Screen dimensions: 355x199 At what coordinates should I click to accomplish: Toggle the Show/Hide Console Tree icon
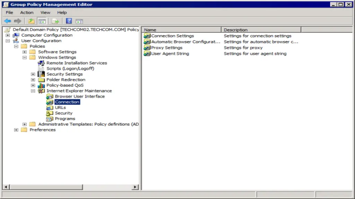pyautogui.click(x=42, y=21)
